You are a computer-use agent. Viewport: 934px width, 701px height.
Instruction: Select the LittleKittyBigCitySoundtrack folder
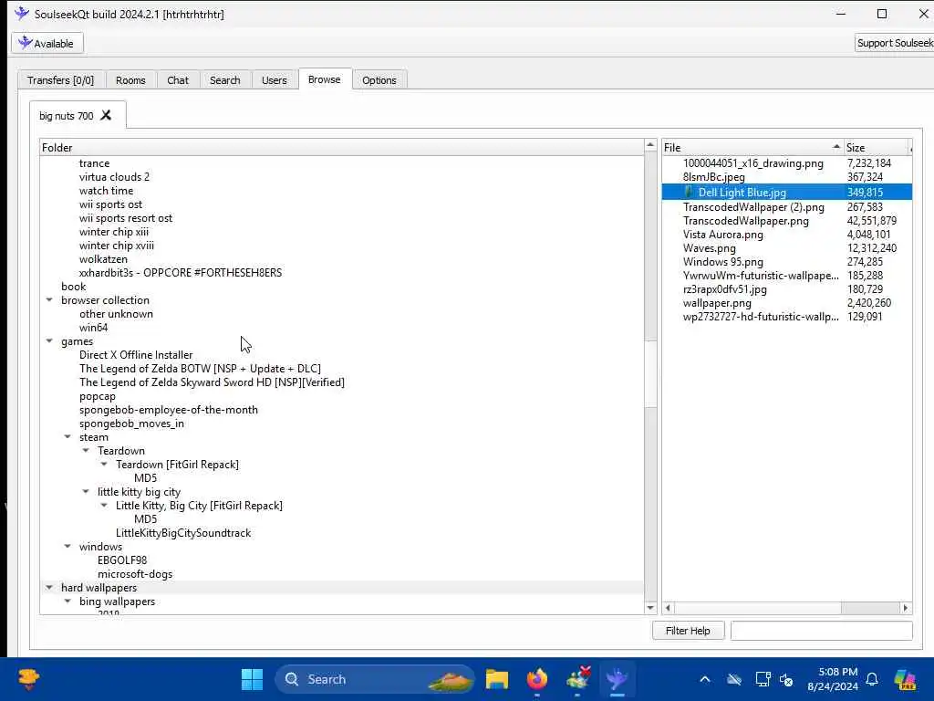point(182,533)
